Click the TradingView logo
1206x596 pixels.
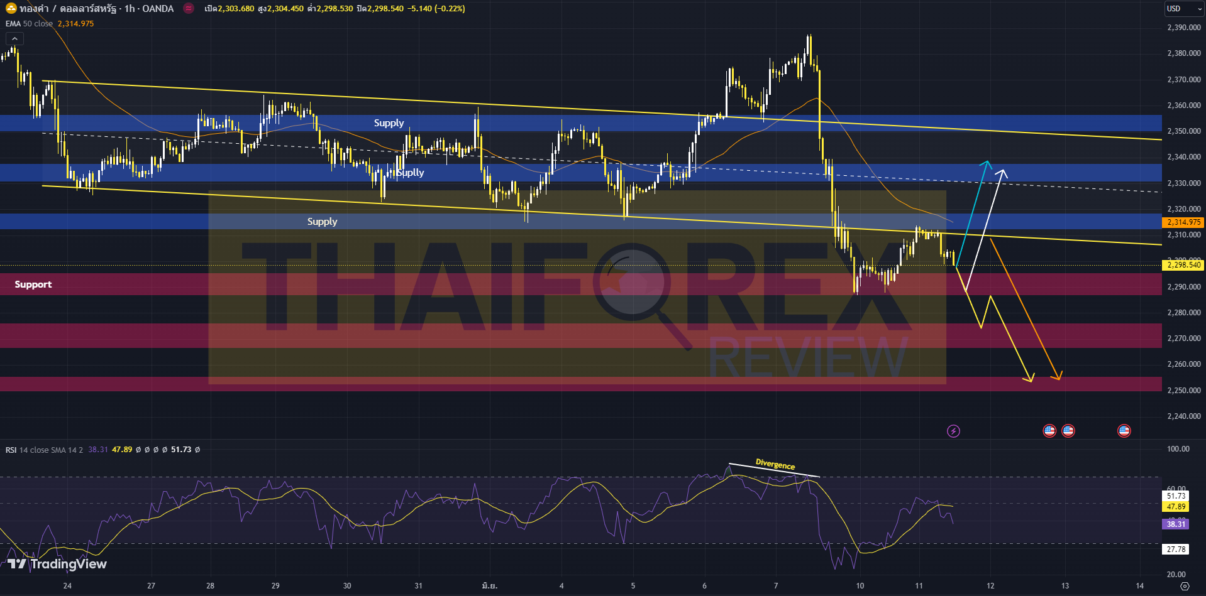click(x=57, y=564)
